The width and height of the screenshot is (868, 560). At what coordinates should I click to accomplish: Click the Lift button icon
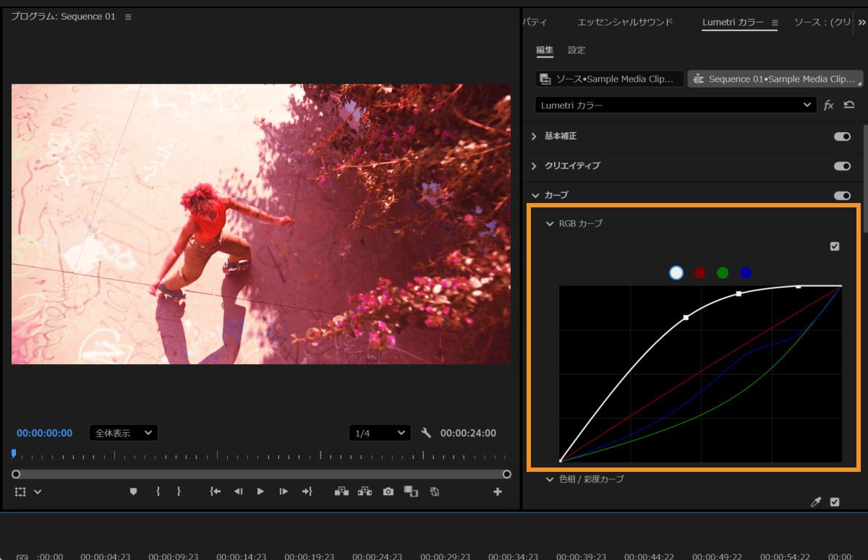(341, 491)
